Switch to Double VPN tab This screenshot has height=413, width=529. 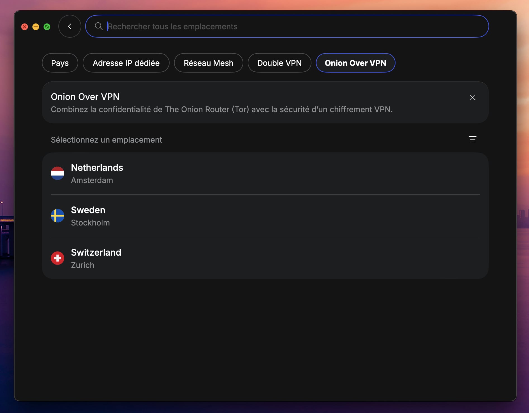point(279,63)
